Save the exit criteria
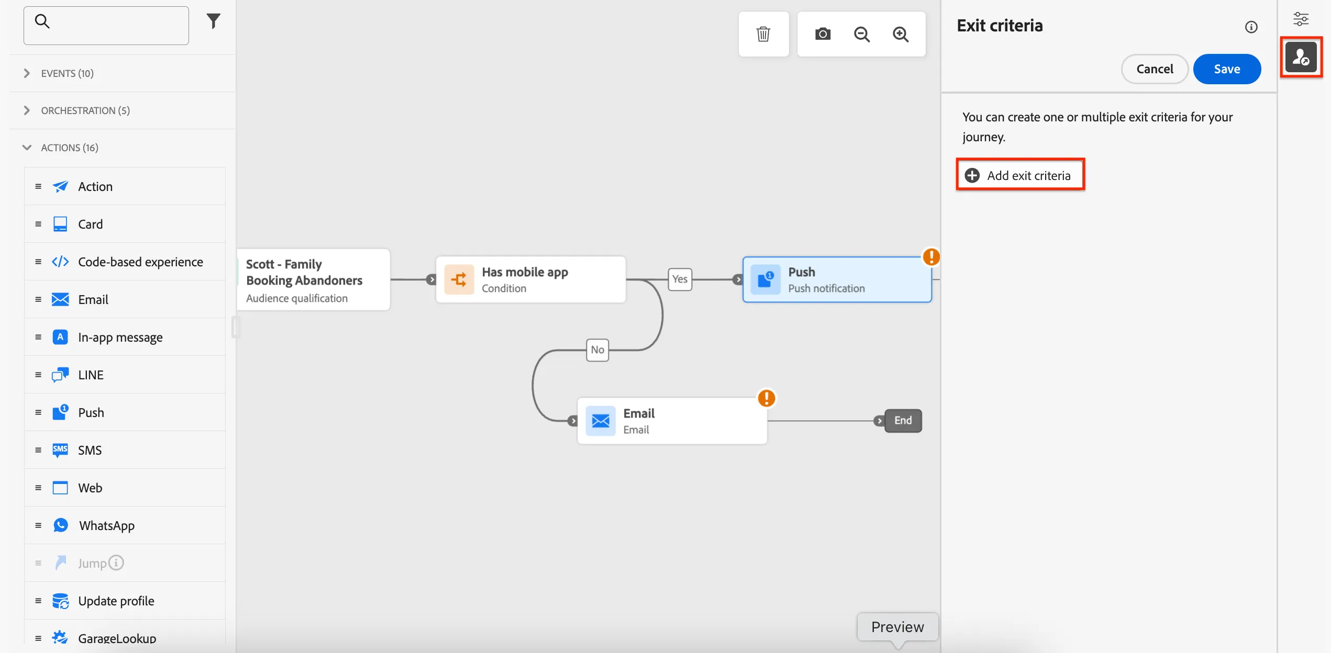Viewport: 1331px width, 653px height. [x=1227, y=69]
